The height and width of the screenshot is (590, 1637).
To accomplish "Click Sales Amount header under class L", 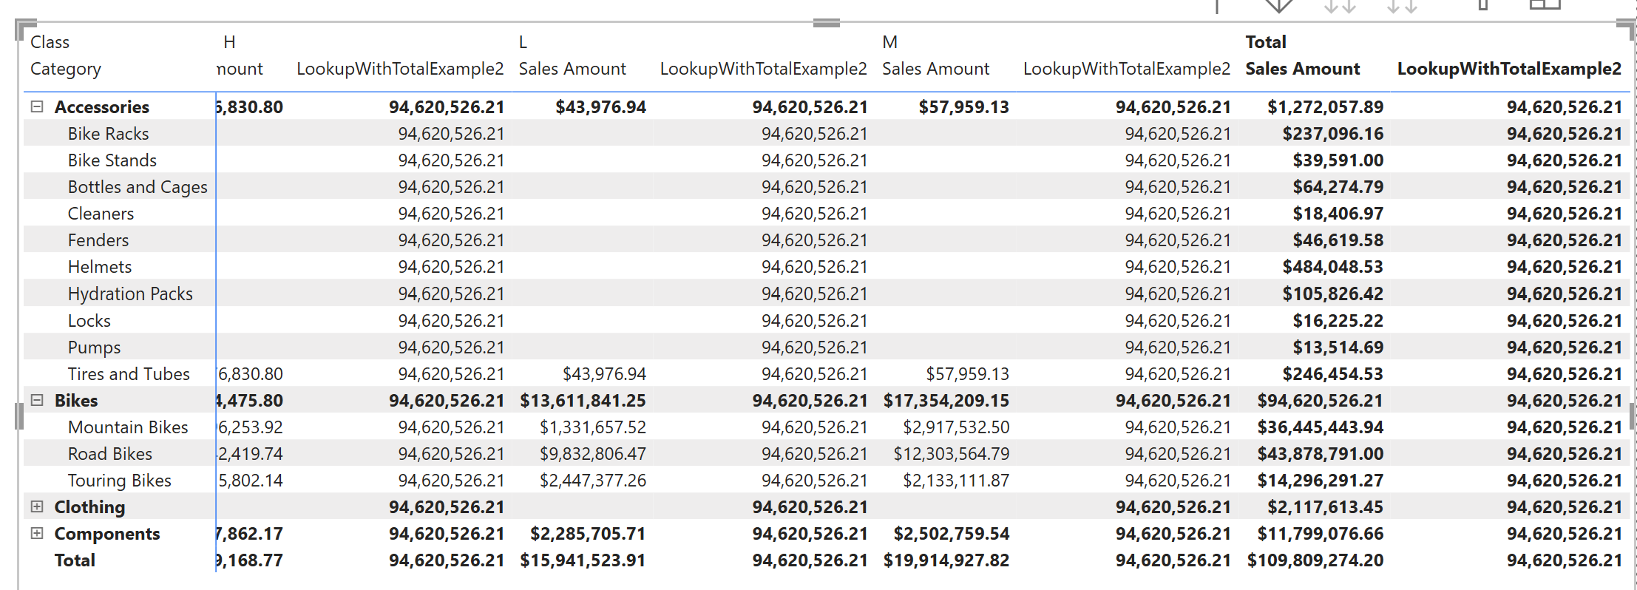I will point(572,69).
